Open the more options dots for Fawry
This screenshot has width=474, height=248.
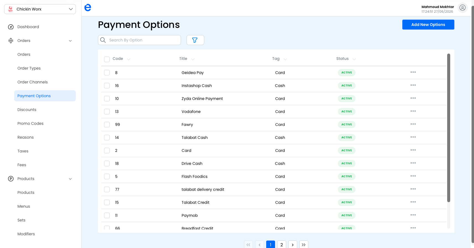tap(413, 124)
